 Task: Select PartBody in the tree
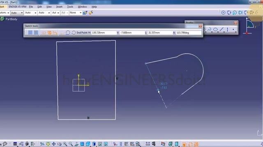pyautogui.click(x=11, y=19)
